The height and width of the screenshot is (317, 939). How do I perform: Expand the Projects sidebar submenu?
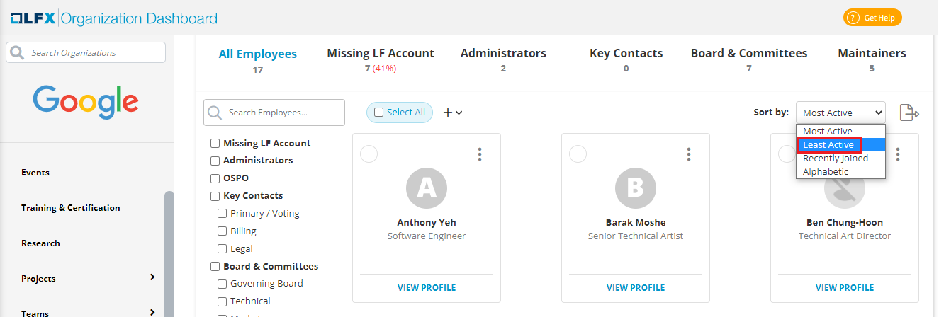(152, 277)
